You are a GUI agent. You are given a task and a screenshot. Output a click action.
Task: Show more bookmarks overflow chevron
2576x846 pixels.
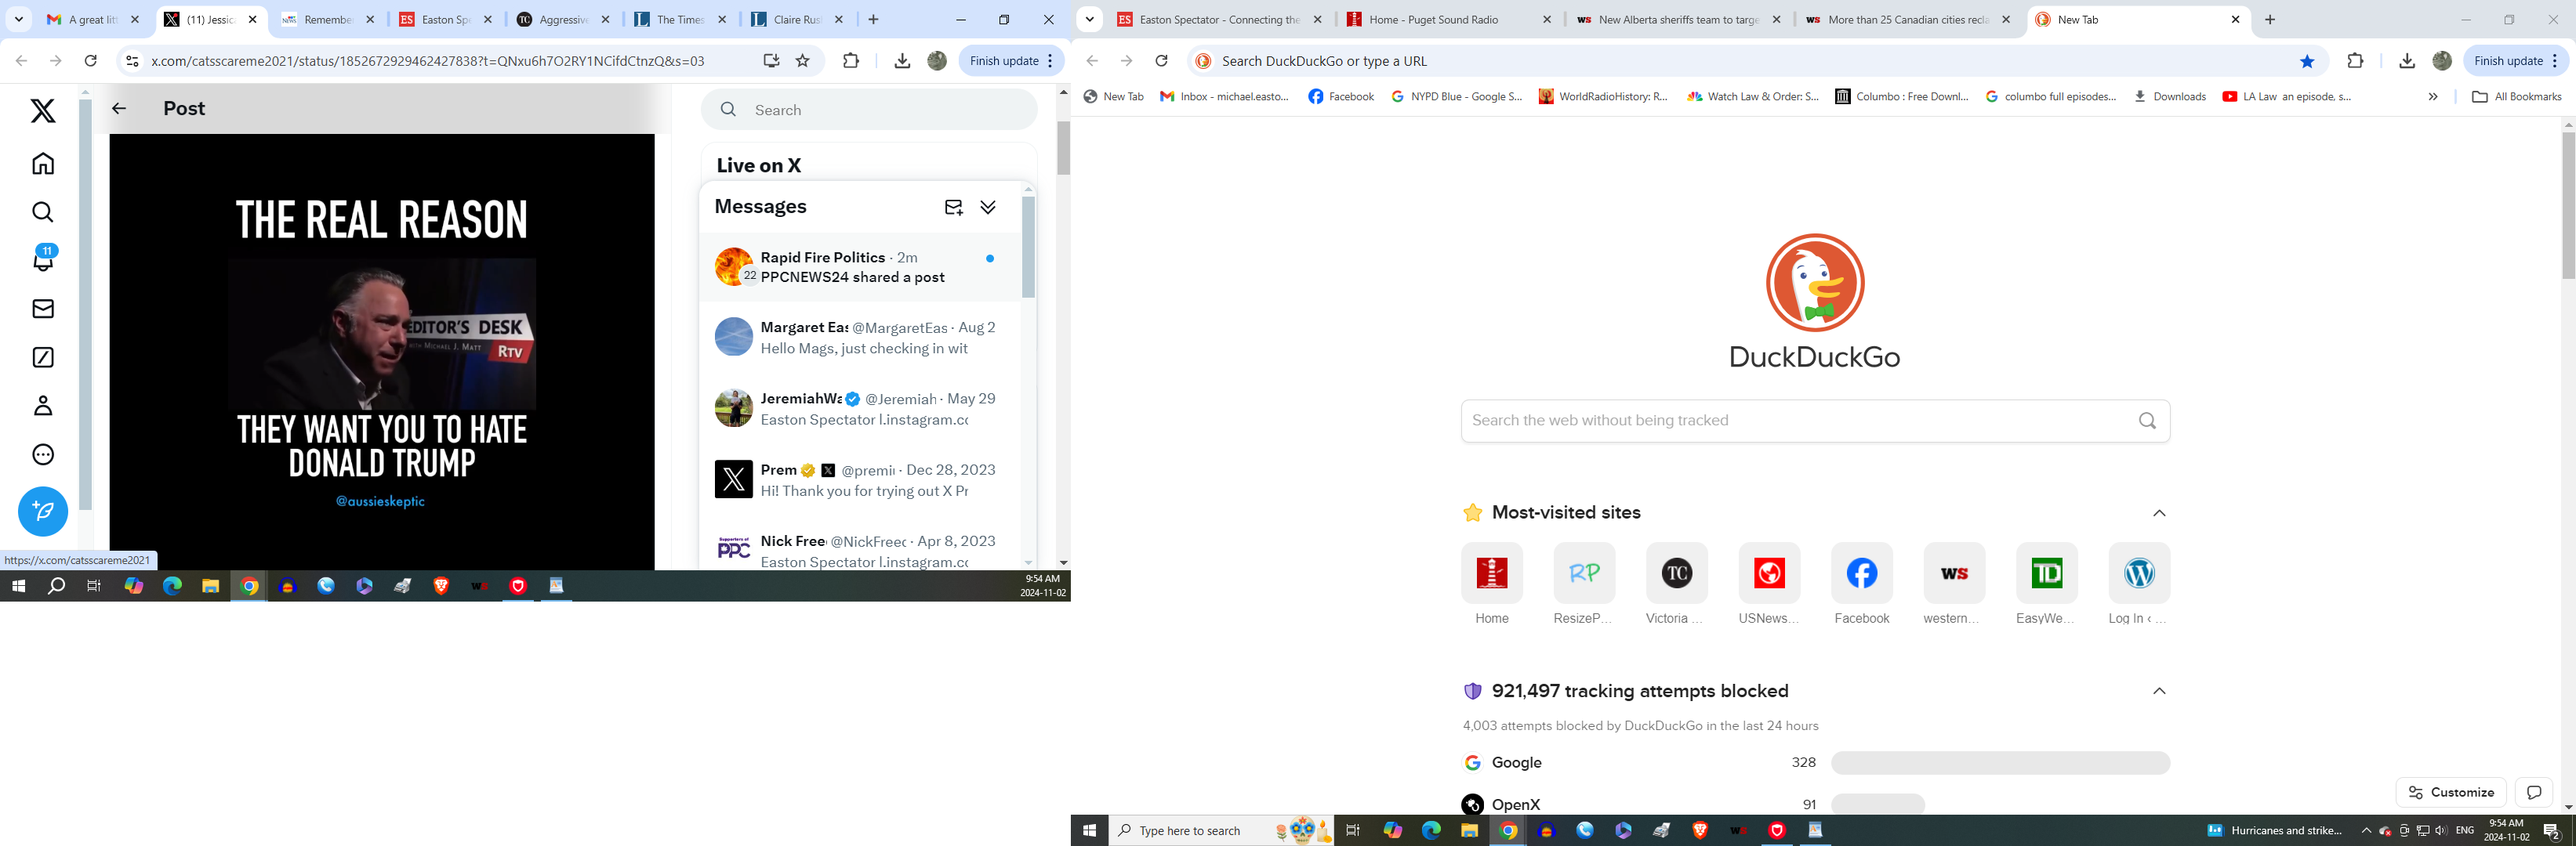[2433, 97]
